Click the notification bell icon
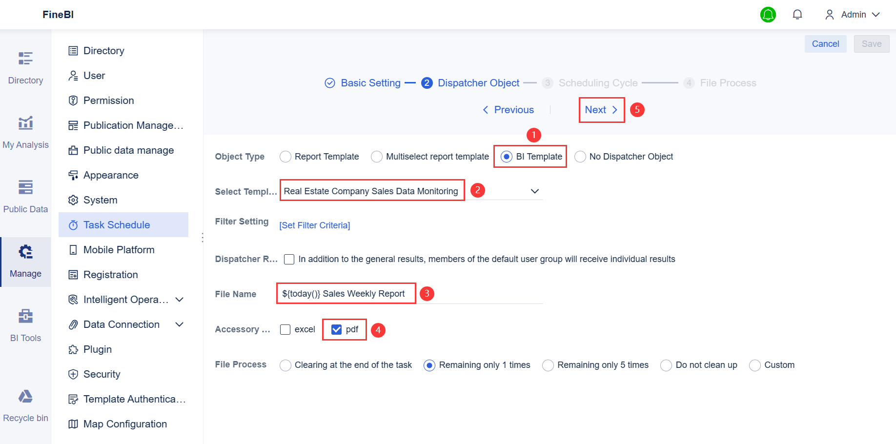The width and height of the screenshot is (896, 444). pyautogui.click(x=797, y=14)
